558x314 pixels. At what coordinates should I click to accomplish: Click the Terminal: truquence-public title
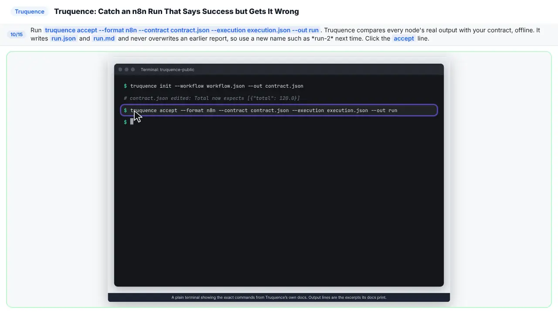(167, 69)
